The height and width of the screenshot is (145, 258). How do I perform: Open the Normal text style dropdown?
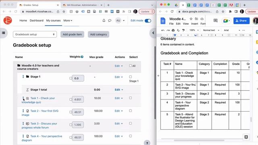point(211,30)
